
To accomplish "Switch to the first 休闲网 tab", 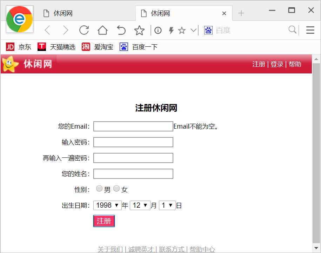I will click(86, 13).
